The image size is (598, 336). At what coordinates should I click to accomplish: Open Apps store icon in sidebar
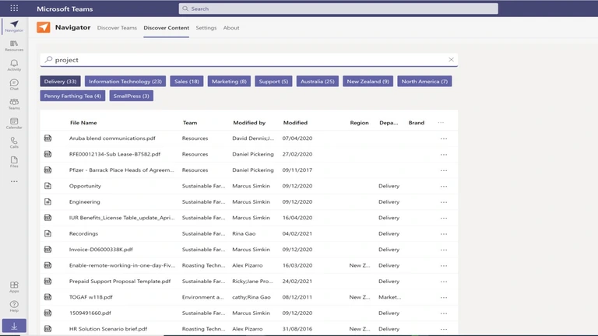click(x=14, y=287)
